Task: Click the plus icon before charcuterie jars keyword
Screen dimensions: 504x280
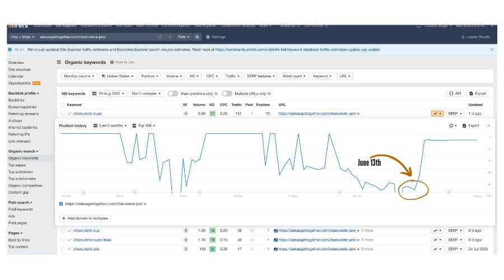Action: 69,249
